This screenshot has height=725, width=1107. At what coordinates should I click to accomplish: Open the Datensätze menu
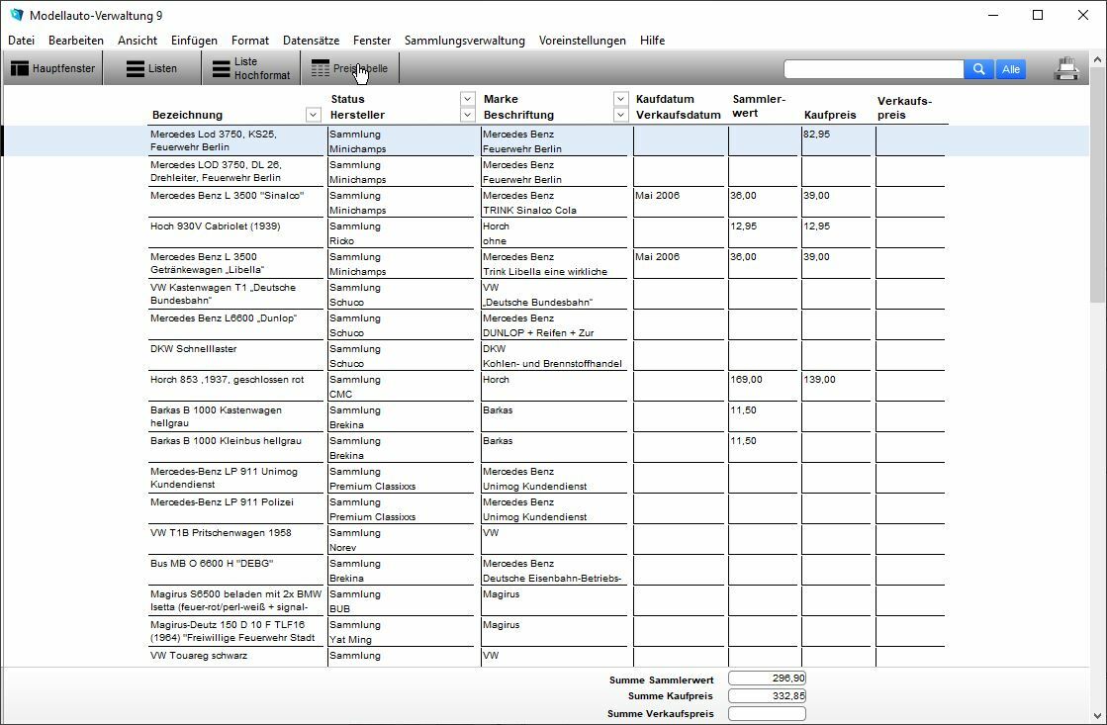point(312,41)
